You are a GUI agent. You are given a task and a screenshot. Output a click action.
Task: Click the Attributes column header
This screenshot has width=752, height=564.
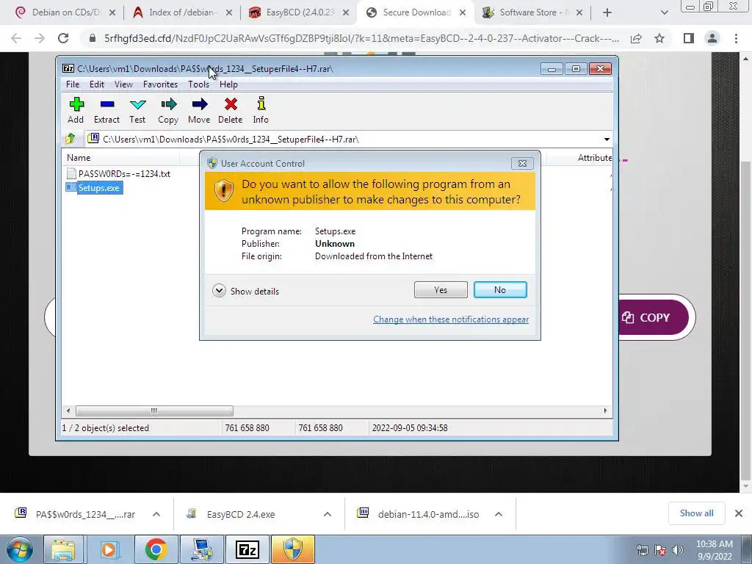[595, 158]
